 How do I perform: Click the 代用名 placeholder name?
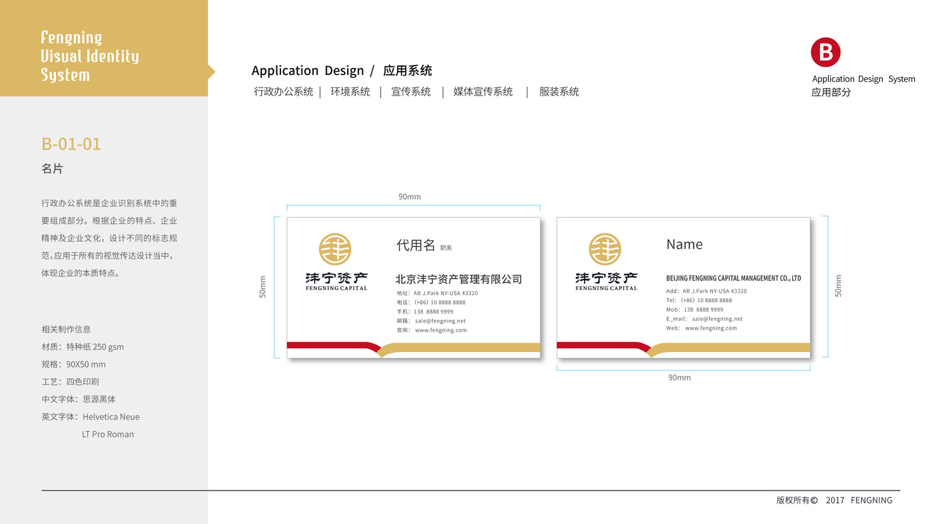(416, 245)
